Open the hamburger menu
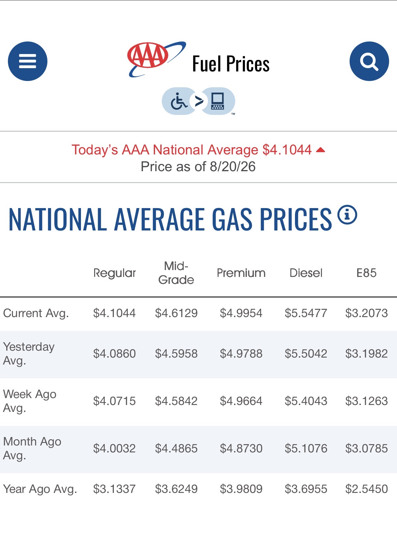The width and height of the screenshot is (397, 539). (x=28, y=61)
